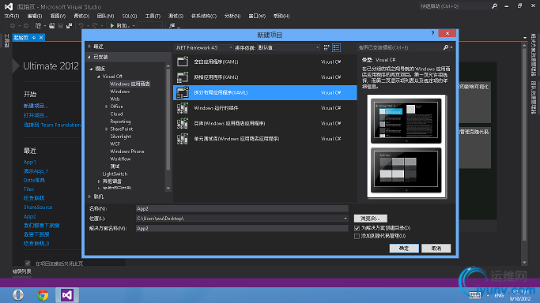Viewport: 540px width, 303px height.
Task: Select the highlighted split app (XAML) template
Action: (265, 93)
